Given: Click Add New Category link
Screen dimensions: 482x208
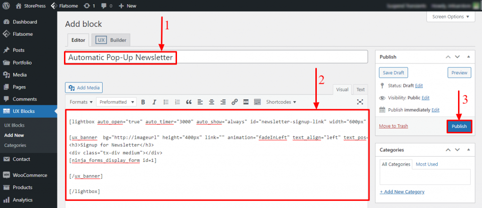Looking at the screenshot, I should point(402,192).
